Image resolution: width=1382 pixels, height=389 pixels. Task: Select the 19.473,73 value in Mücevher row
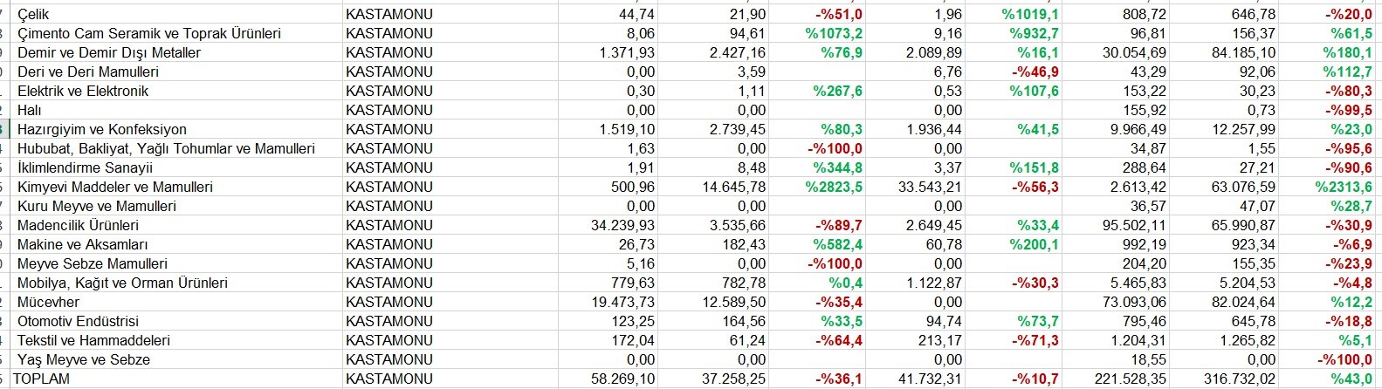[622, 302]
